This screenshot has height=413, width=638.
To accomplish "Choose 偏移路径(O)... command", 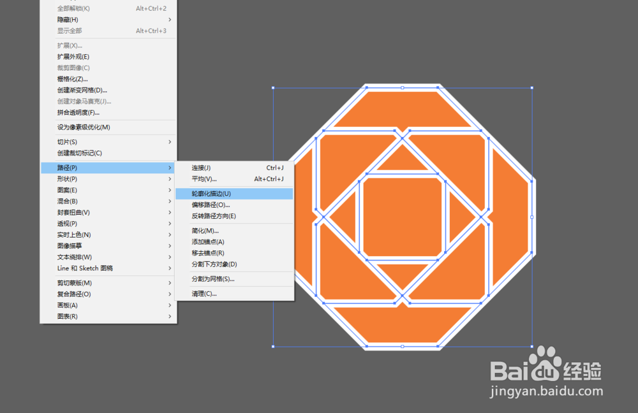I will tap(234, 205).
